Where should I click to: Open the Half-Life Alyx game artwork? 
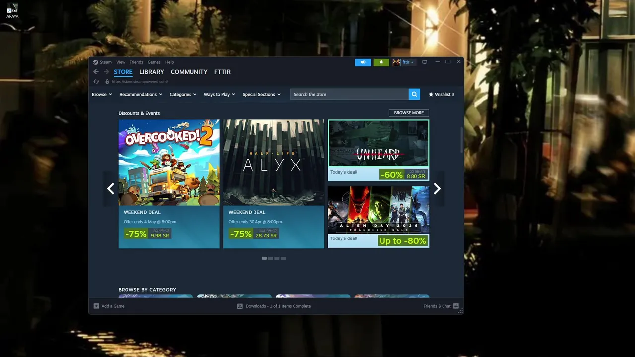click(274, 163)
